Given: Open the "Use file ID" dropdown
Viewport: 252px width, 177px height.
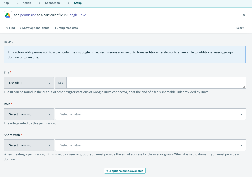Looking at the screenshot, I should [29, 83].
